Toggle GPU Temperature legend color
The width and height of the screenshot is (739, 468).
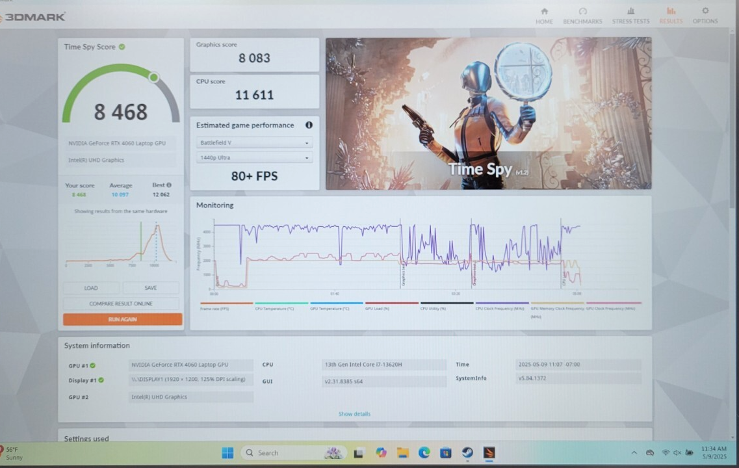[x=337, y=303]
